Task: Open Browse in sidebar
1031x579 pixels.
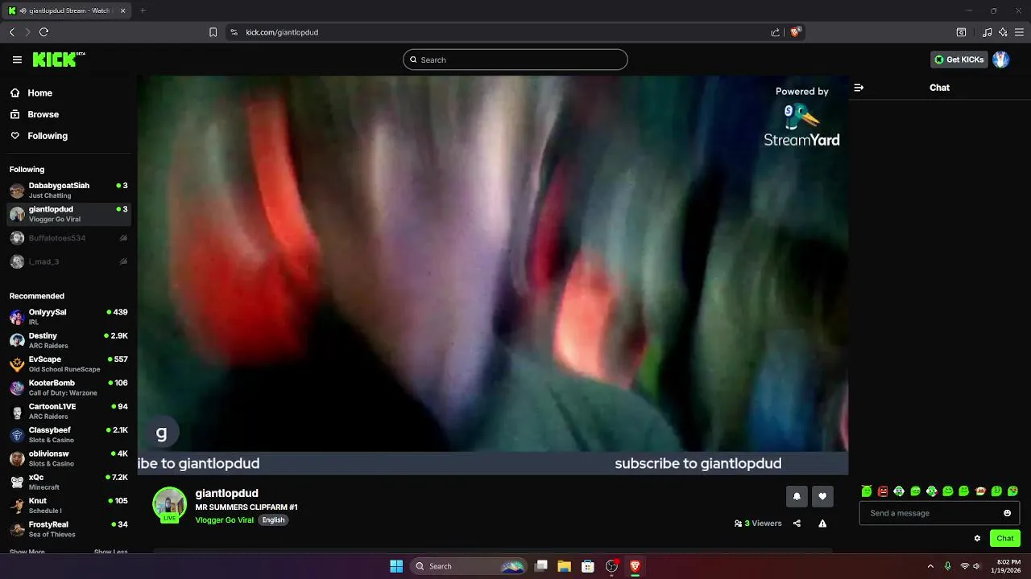Action: click(x=68, y=114)
